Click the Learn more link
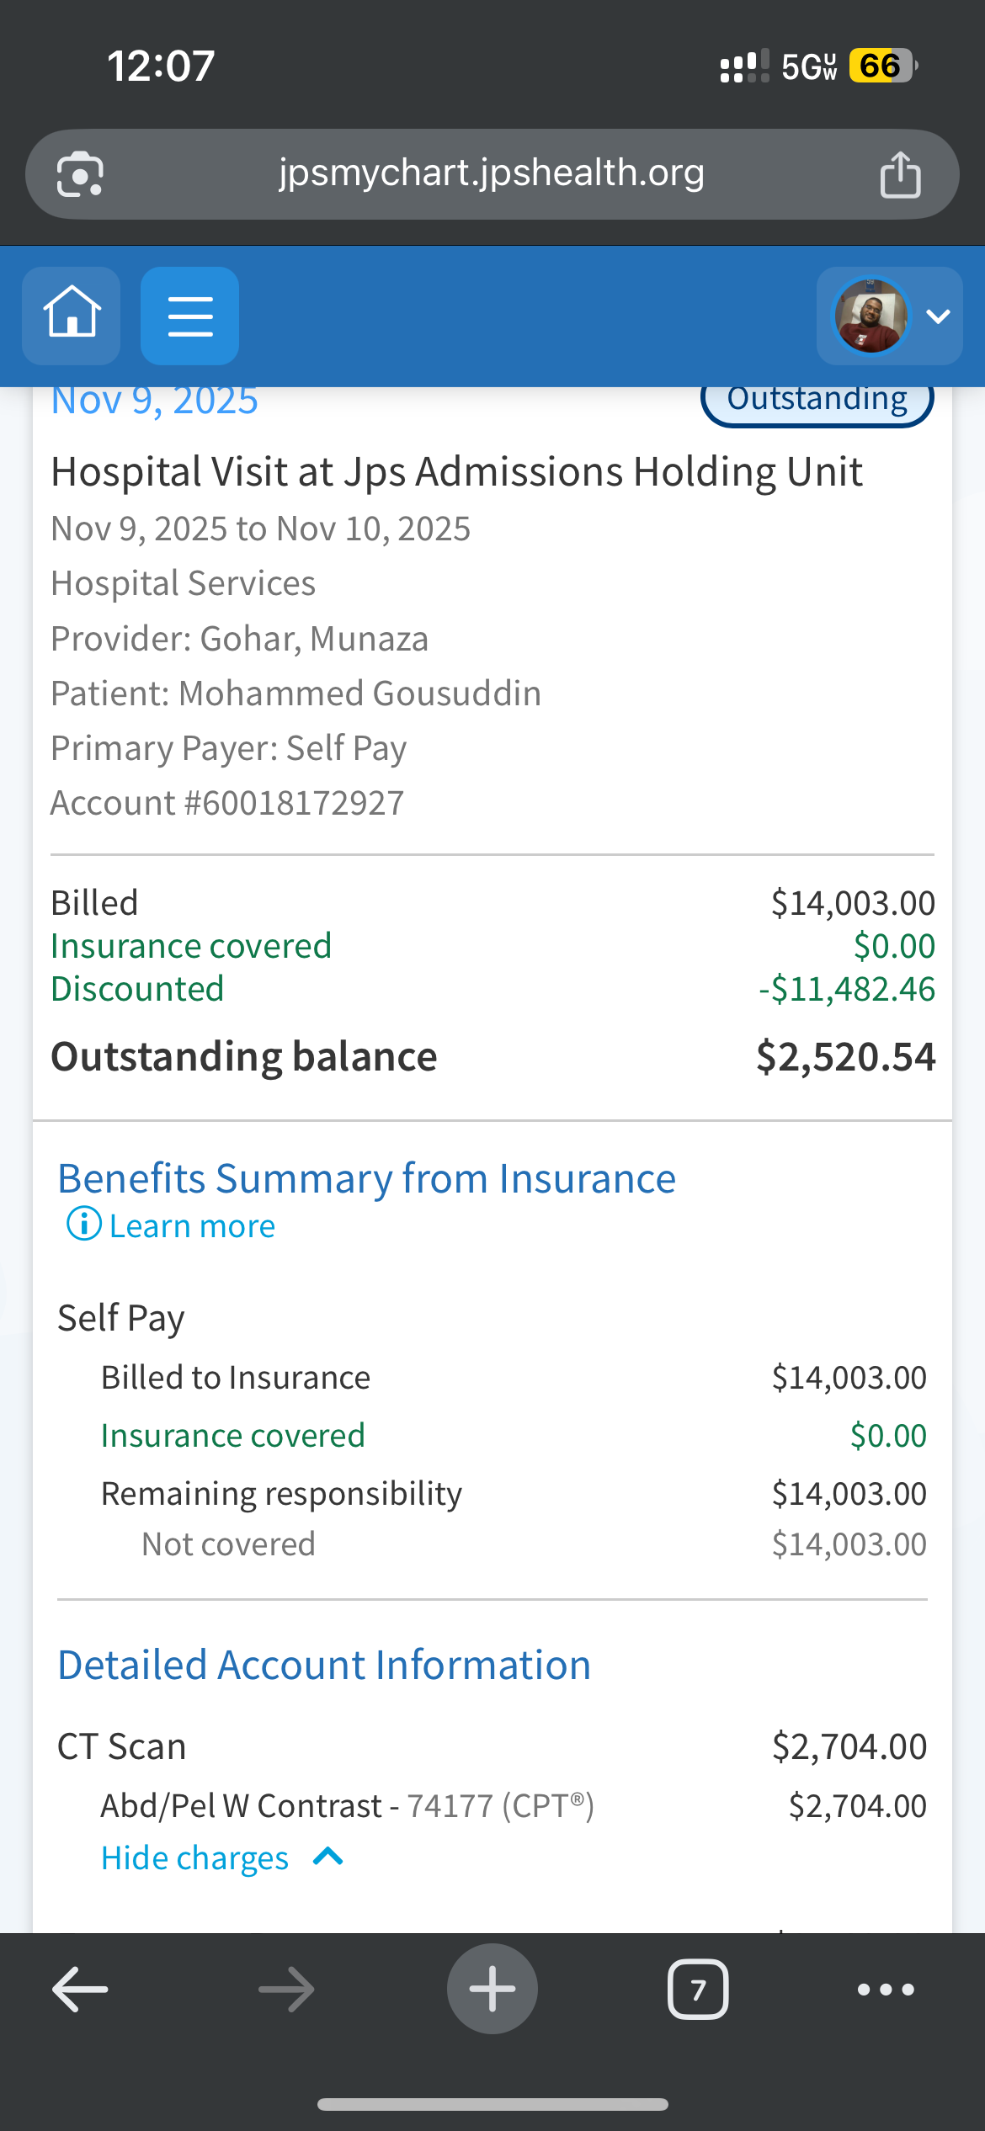This screenshot has width=985, height=2131. [x=192, y=1225]
